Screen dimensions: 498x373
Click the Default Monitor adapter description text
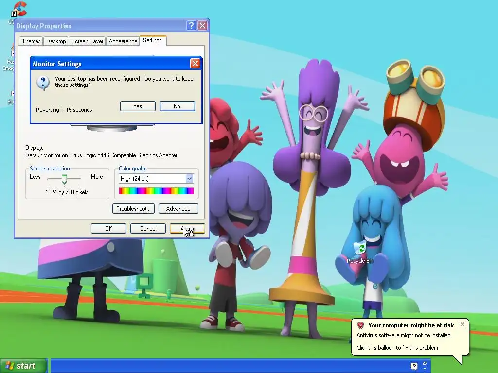click(101, 155)
